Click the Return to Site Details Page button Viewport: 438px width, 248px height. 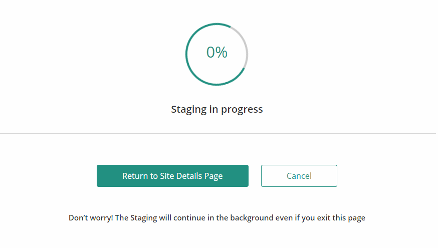(172, 176)
